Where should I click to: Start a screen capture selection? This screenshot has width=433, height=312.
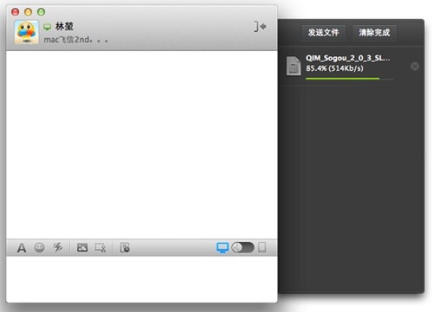point(100,247)
